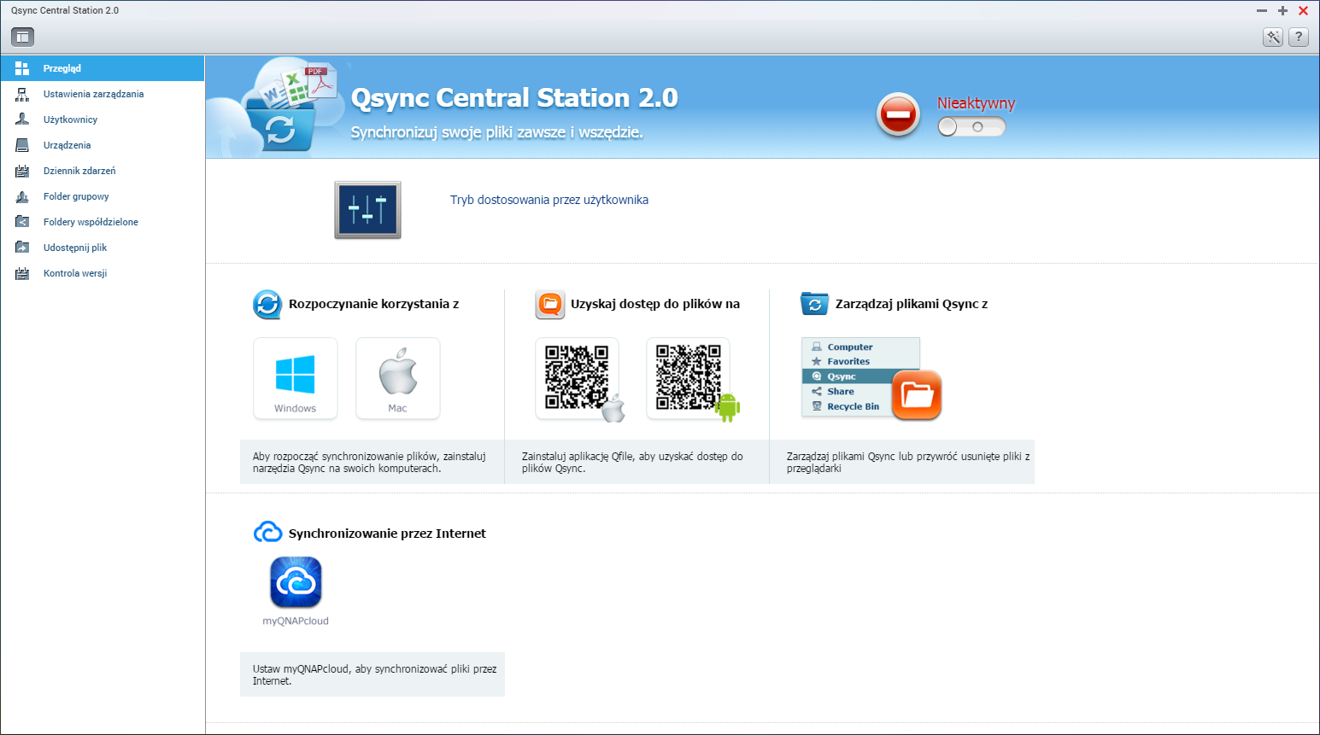Click the Zarządzaj plikami Qsync z heading

coord(912,304)
